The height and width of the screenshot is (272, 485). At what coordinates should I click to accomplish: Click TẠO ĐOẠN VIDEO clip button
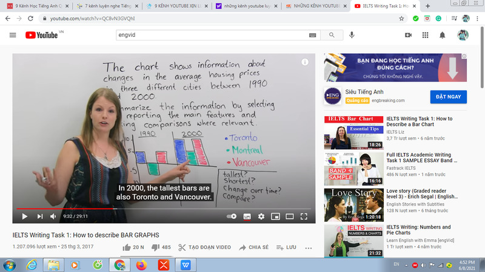click(x=204, y=247)
